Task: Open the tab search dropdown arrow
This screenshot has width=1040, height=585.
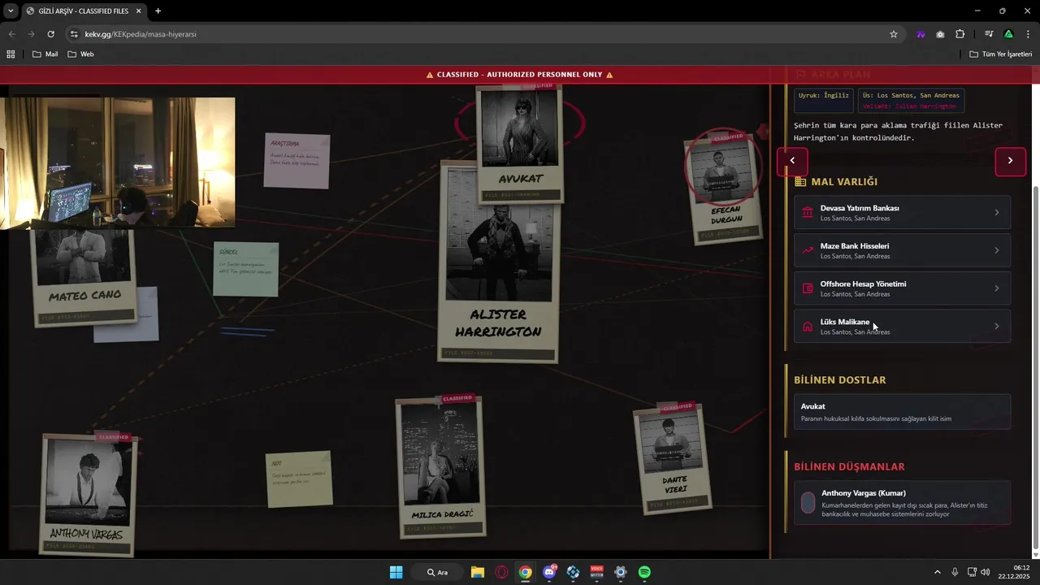Action: [x=11, y=11]
